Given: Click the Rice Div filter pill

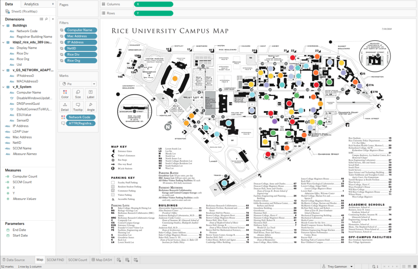Looking at the screenshot, I should 81,55.
